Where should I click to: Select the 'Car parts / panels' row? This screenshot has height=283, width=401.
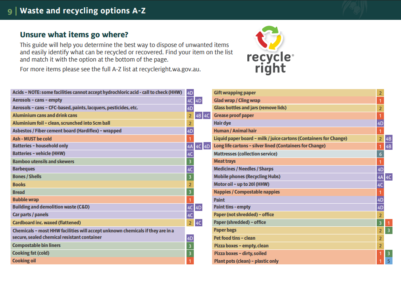[98, 215]
